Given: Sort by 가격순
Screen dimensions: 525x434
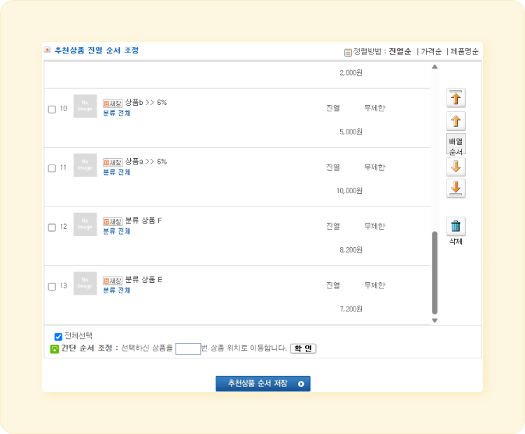Looking at the screenshot, I should point(431,52).
